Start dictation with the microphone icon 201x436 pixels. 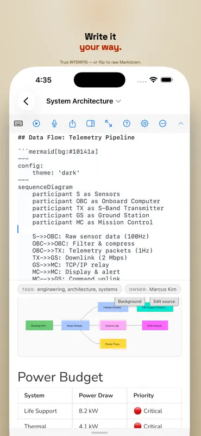(54, 124)
